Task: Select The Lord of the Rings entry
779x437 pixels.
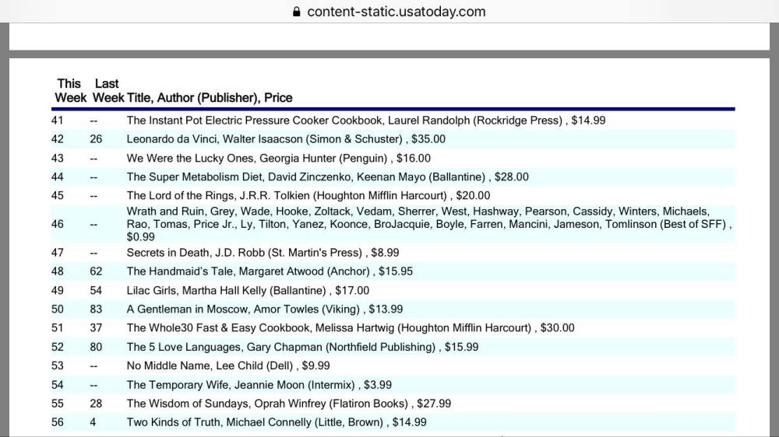Action: coord(308,195)
